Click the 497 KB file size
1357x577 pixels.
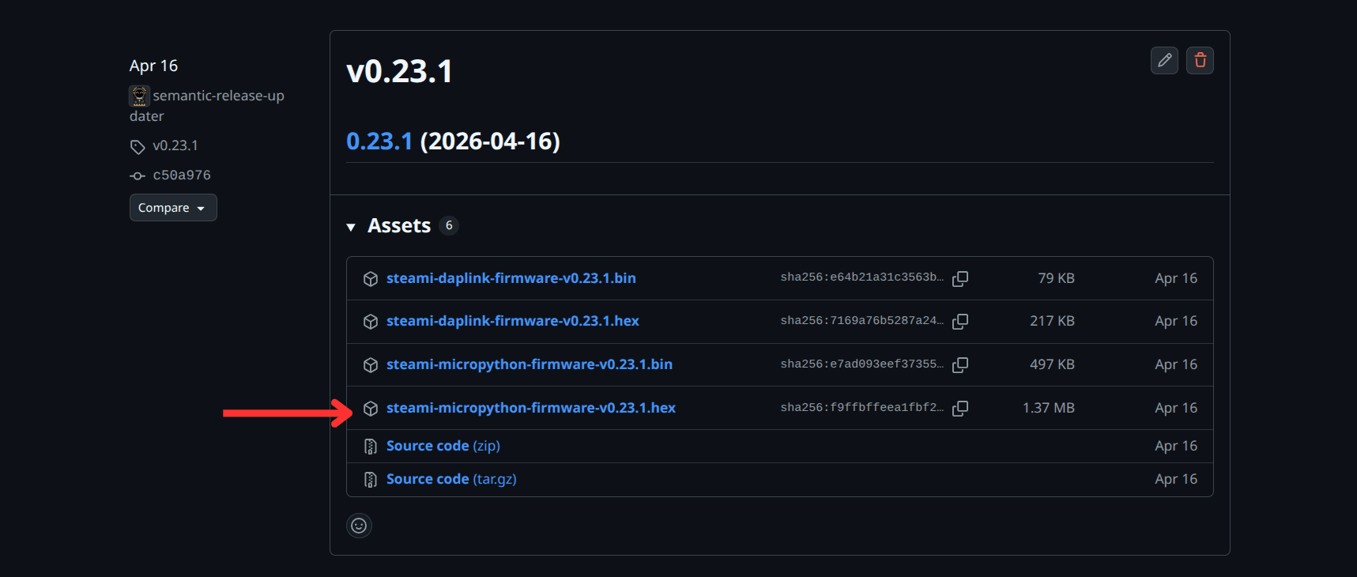coord(1052,364)
